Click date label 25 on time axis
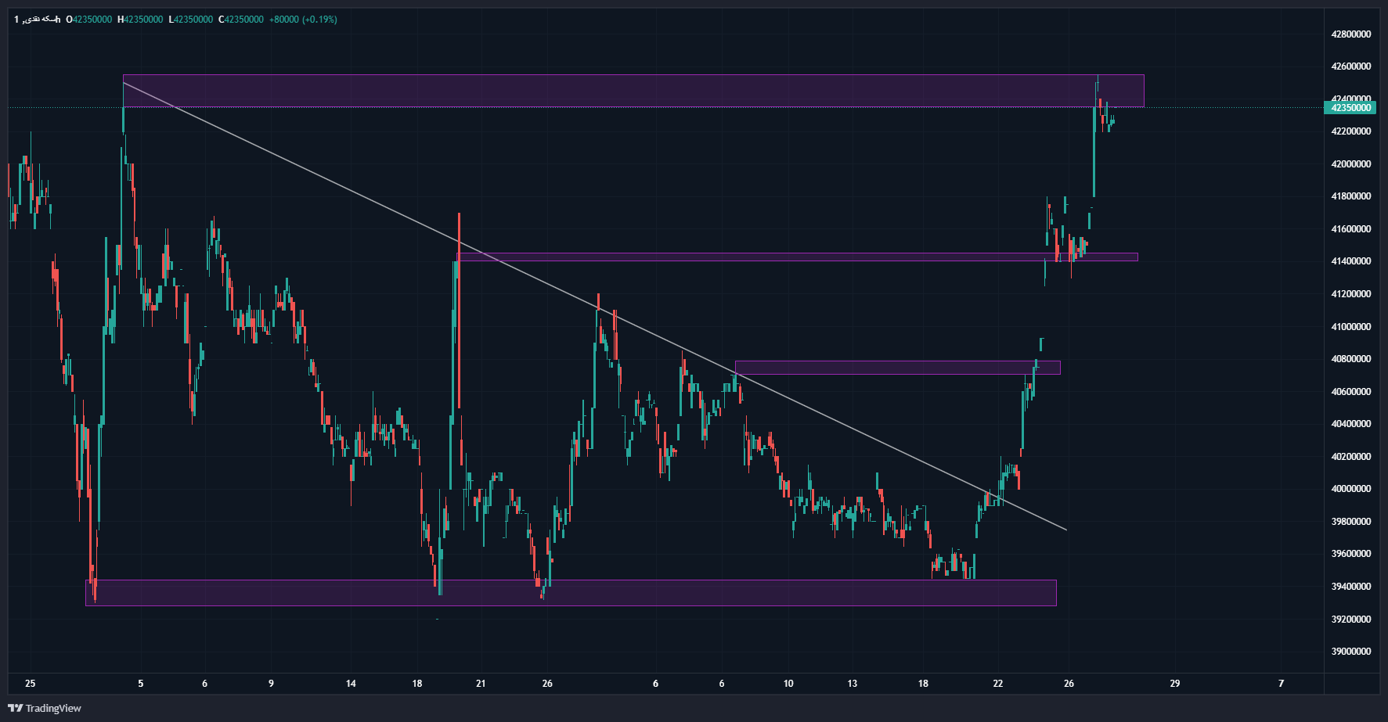1388x722 pixels. [x=30, y=684]
